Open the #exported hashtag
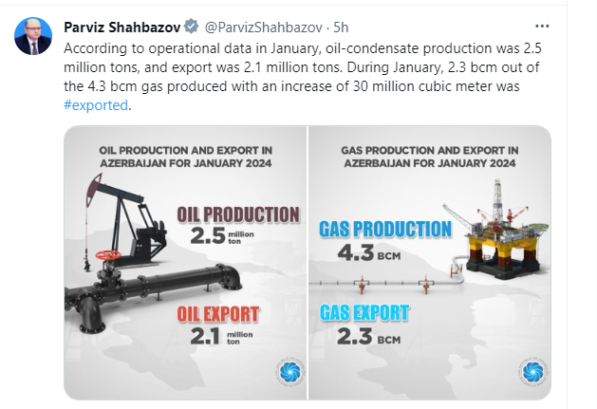This screenshot has height=409, width=597. pos(93,106)
